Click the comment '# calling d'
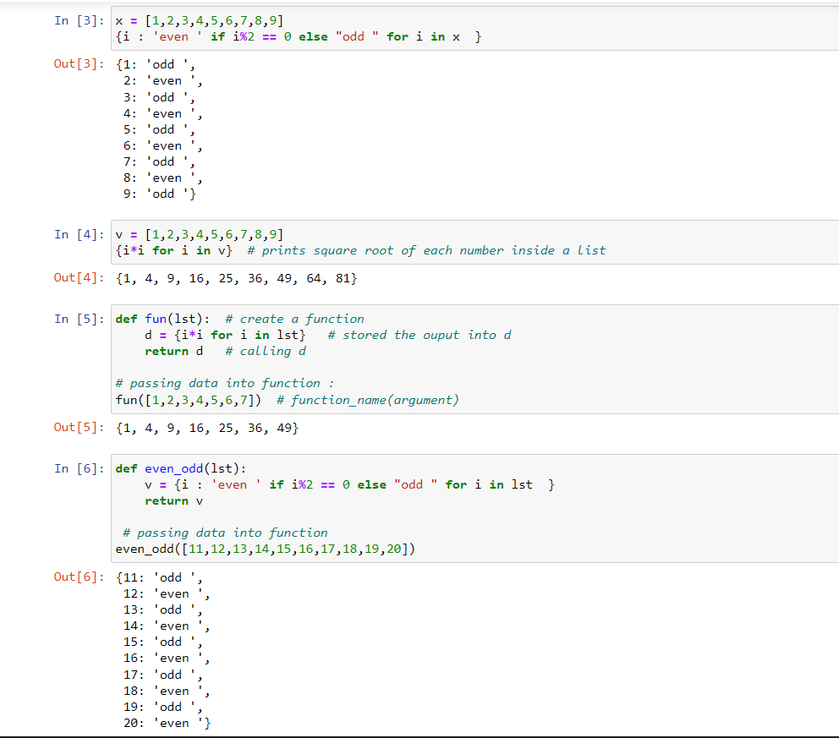 coord(266,352)
